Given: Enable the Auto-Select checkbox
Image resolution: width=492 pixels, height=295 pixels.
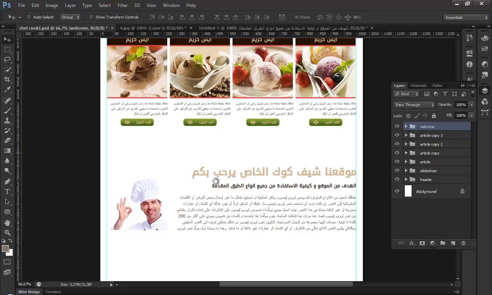Looking at the screenshot, I should [x=29, y=17].
